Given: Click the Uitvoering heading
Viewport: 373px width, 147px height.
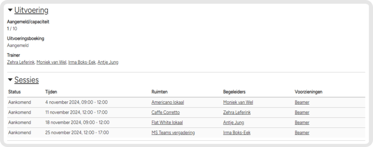Looking at the screenshot, I should (x=31, y=10).
